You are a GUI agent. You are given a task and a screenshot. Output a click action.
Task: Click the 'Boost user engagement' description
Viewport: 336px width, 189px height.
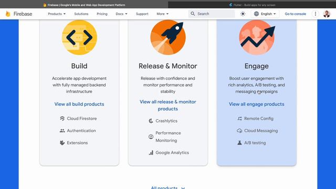tap(257, 85)
